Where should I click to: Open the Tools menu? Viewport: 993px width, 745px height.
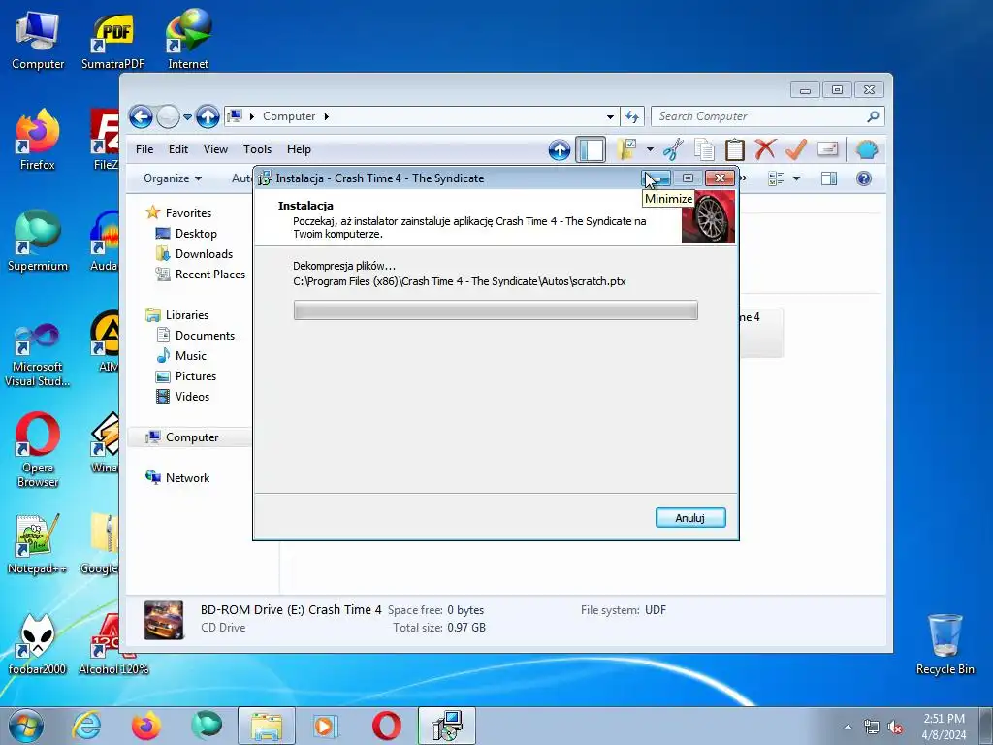point(257,149)
